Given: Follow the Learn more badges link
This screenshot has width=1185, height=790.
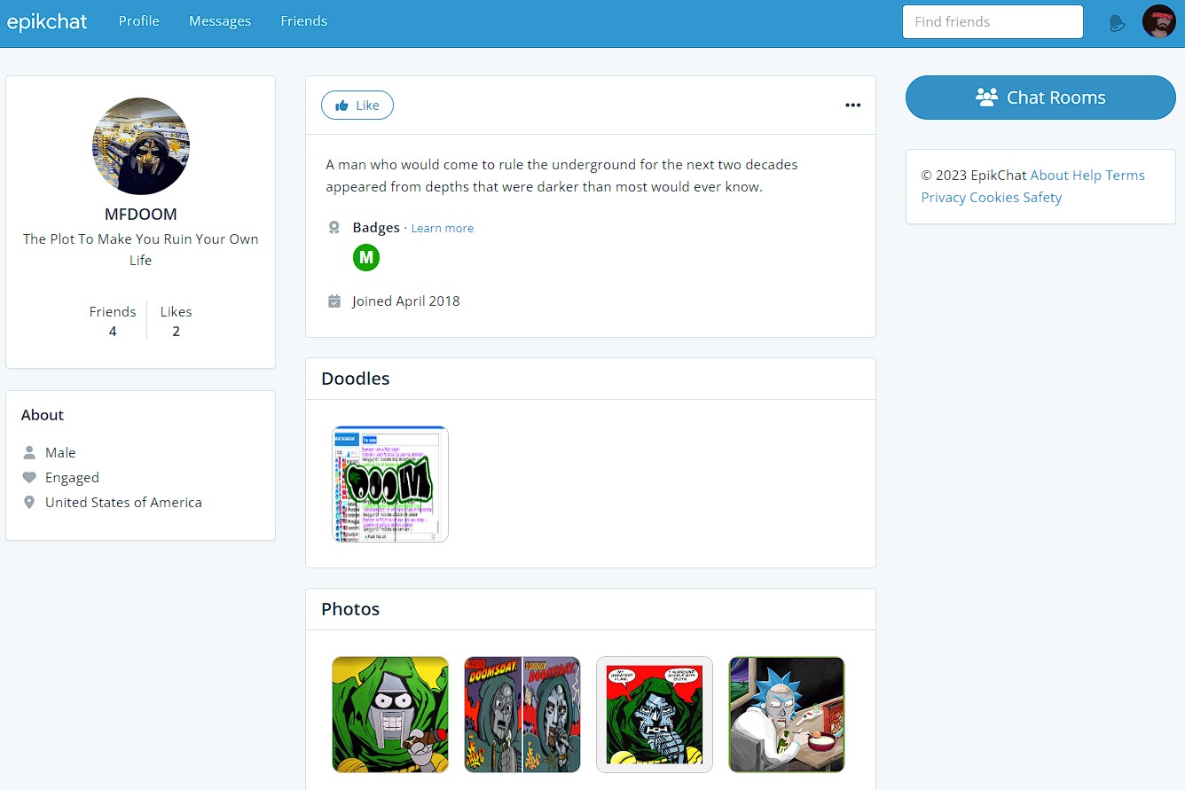Looking at the screenshot, I should point(443,229).
